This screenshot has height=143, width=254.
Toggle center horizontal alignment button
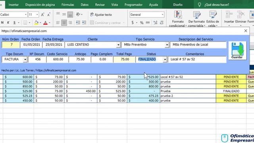64,23
